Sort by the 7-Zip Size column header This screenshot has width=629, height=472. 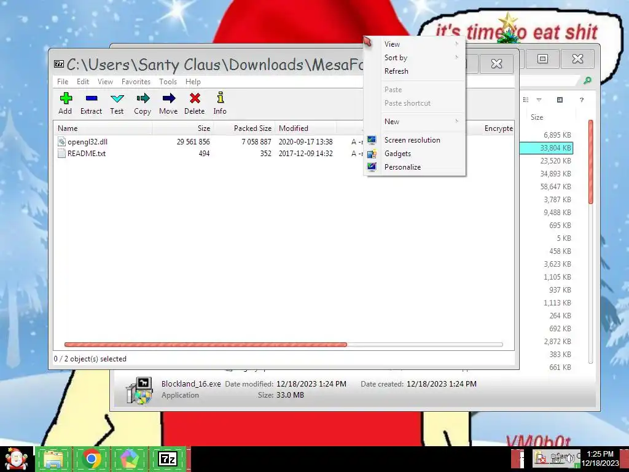(182, 128)
